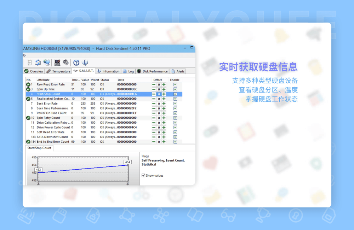The image size is (354, 230).
Task: Click green check icon beside Spin Retry Count
Action: pyautogui.click(x=28, y=118)
